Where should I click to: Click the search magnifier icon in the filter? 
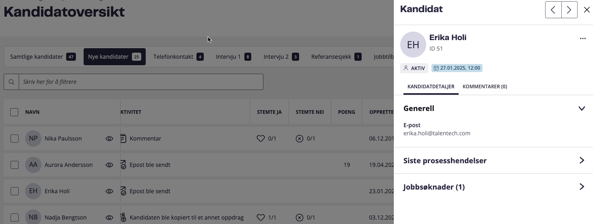[x=11, y=82]
